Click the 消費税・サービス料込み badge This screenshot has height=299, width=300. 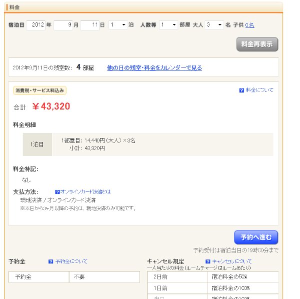point(40,90)
